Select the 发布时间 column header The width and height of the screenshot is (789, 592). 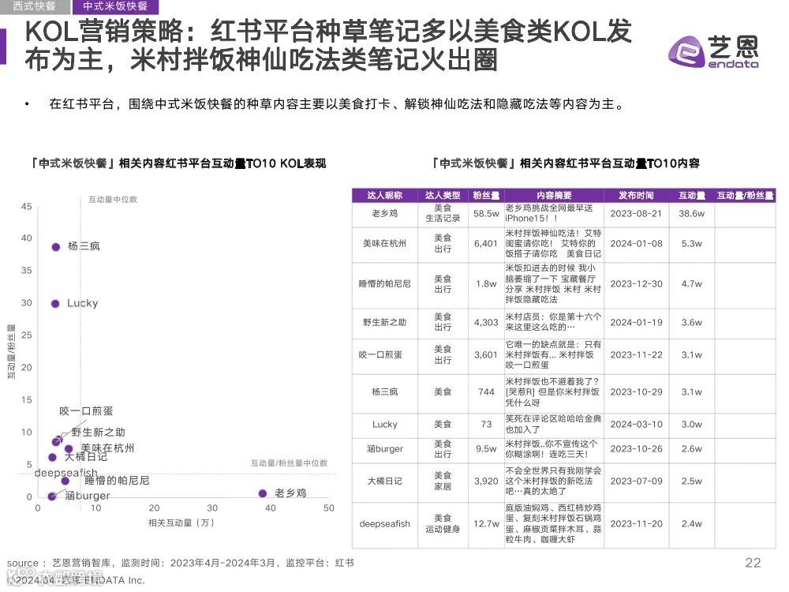pos(636,195)
